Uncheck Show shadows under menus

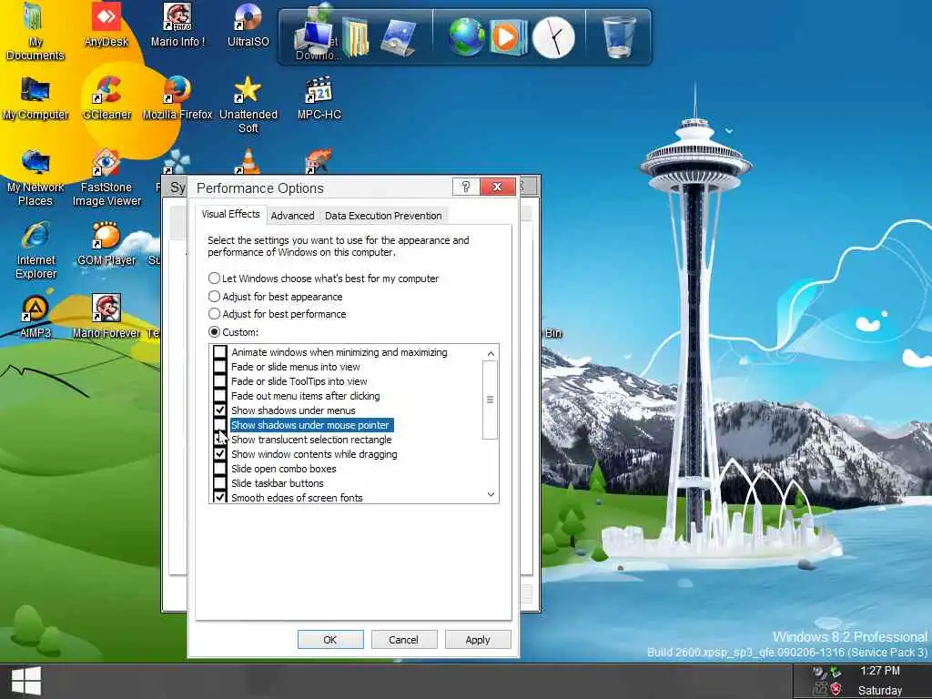(x=220, y=410)
